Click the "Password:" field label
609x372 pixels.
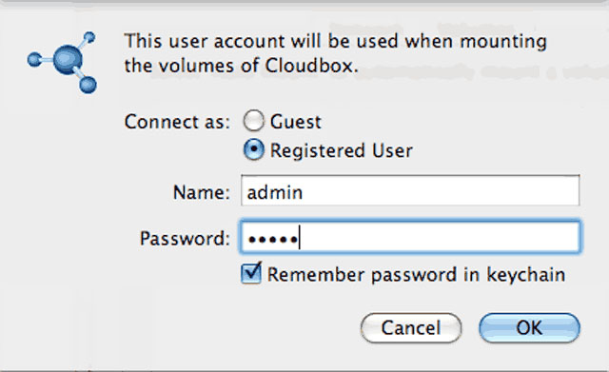(185, 239)
